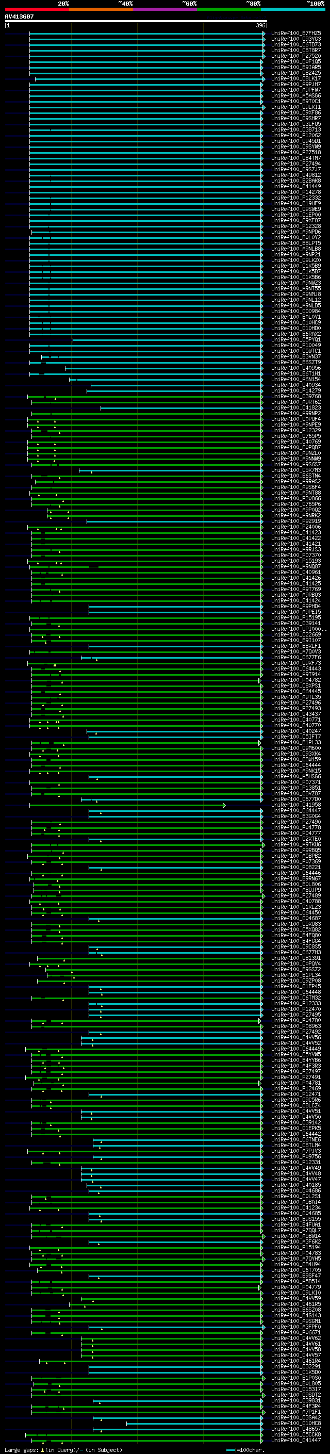The height and width of the screenshot is (1454, 330).
Task: Click the white query sequence bar
Action: pyautogui.click(x=136, y=22)
